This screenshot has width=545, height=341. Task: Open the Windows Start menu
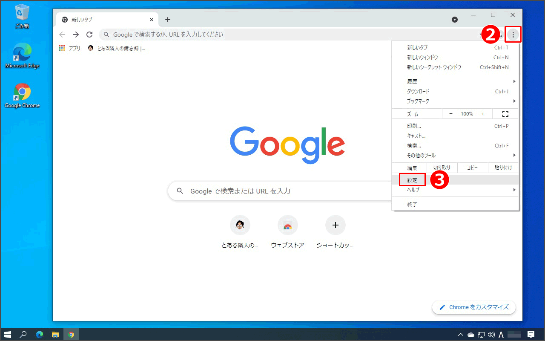click(8, 335)
